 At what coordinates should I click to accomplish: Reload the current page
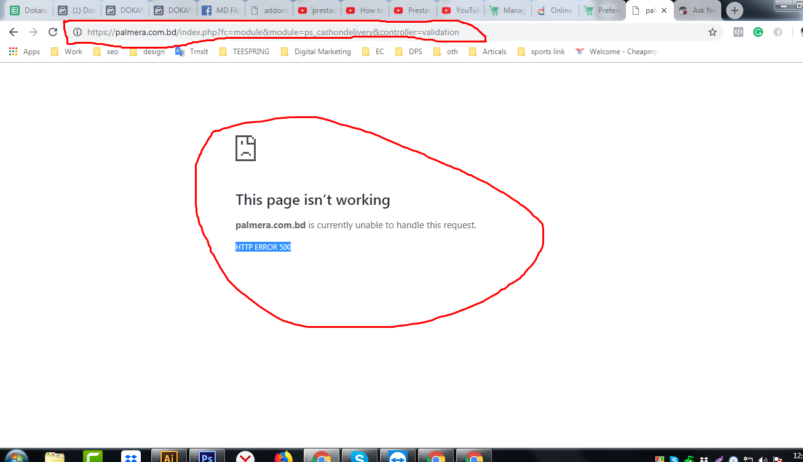coord(53,32)
